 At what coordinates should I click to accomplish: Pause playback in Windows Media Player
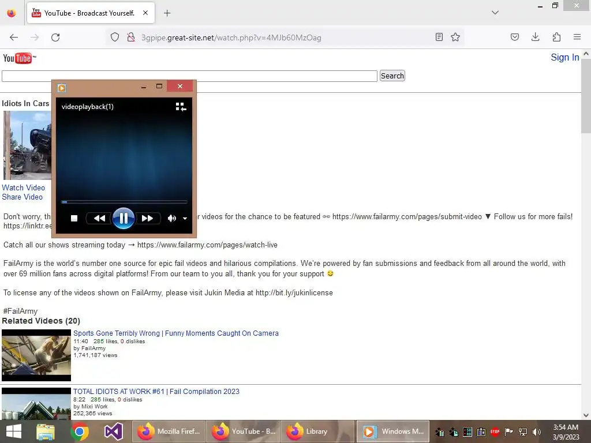[x=124, y=218]
